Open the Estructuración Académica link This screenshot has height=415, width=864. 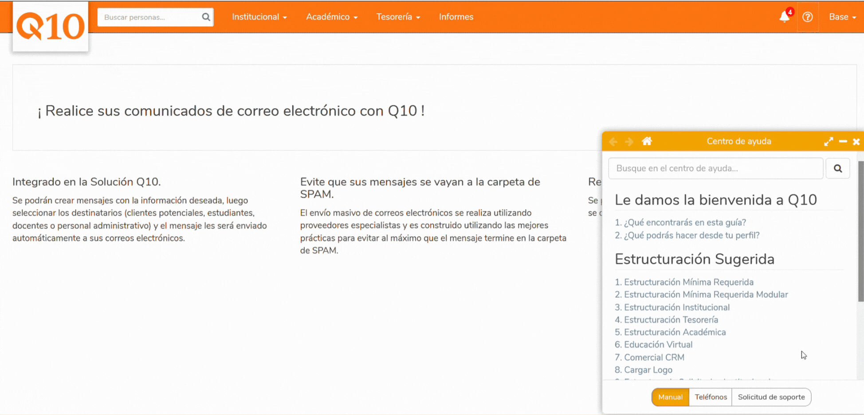click(x=675, y=332)
